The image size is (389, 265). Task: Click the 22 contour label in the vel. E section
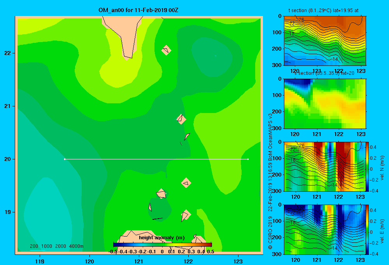pyautogui.click(x=293, y=213)
